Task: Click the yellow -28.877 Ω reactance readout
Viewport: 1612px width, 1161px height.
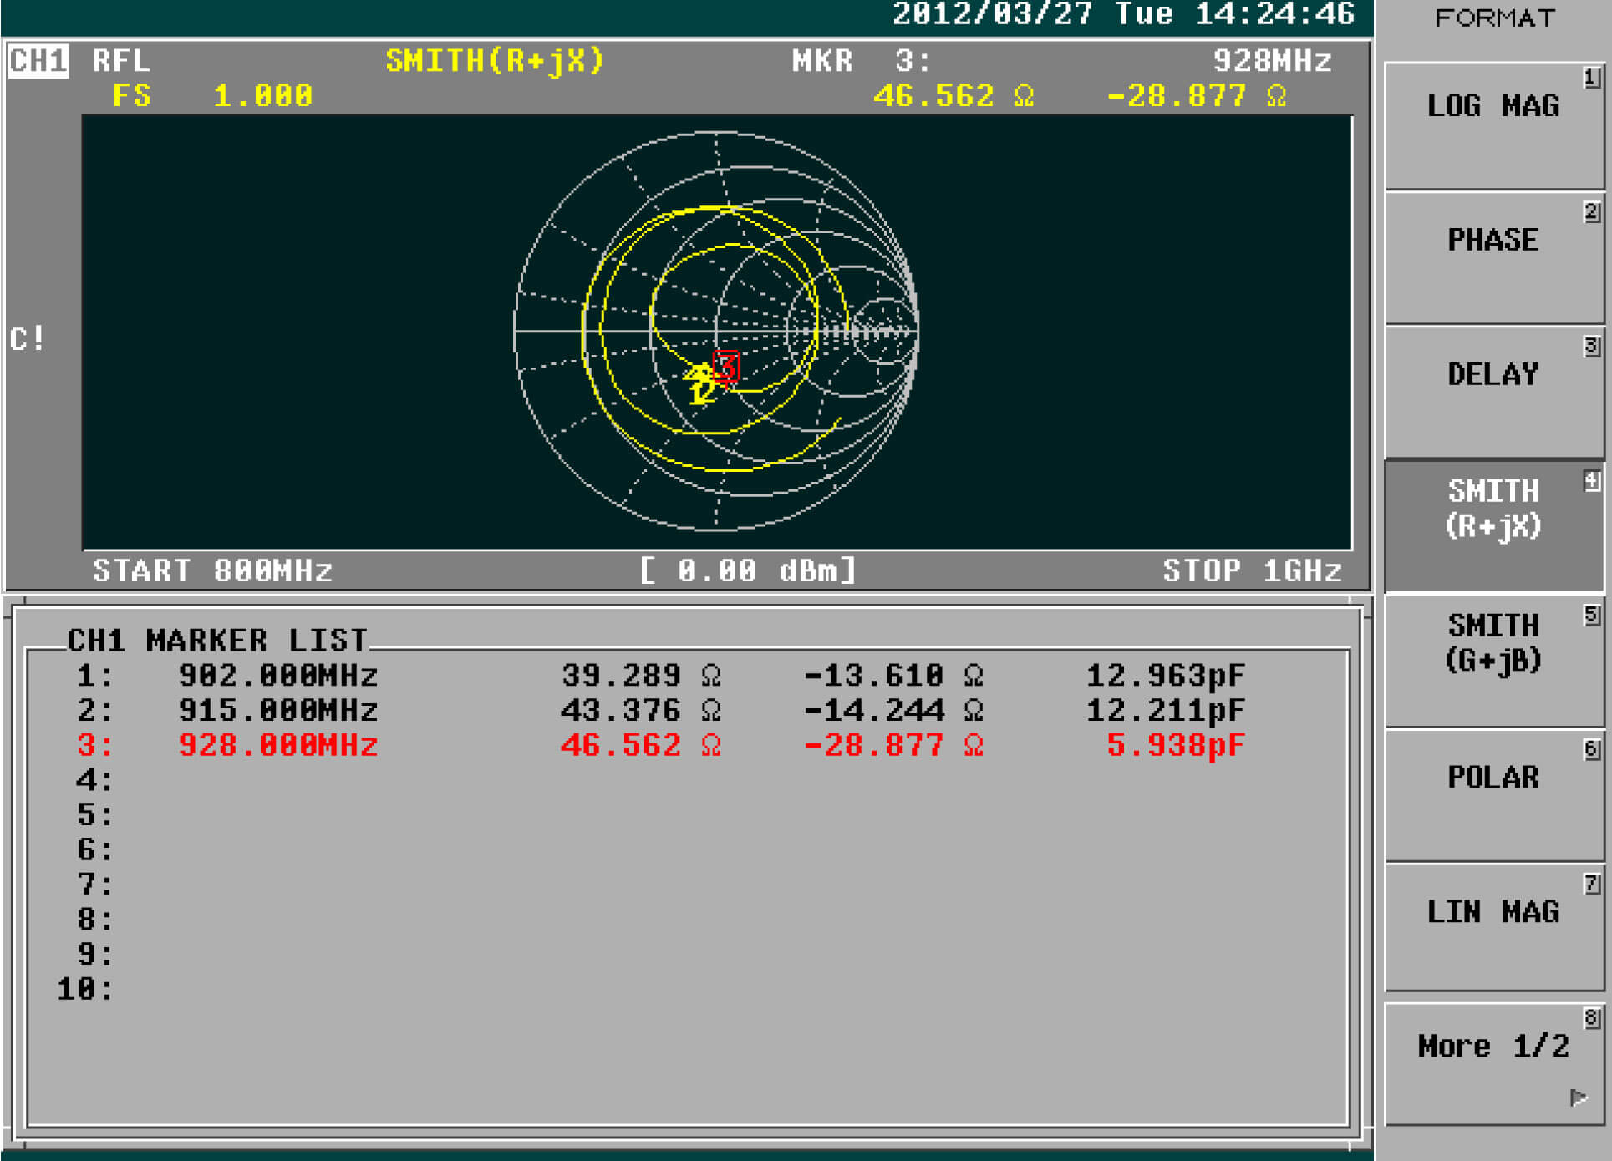Action: click(x=1197, y=96)
